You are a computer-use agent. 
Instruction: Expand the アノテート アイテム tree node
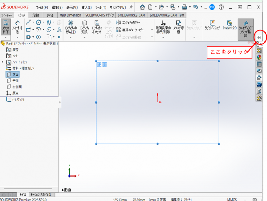tap(3, 62)
